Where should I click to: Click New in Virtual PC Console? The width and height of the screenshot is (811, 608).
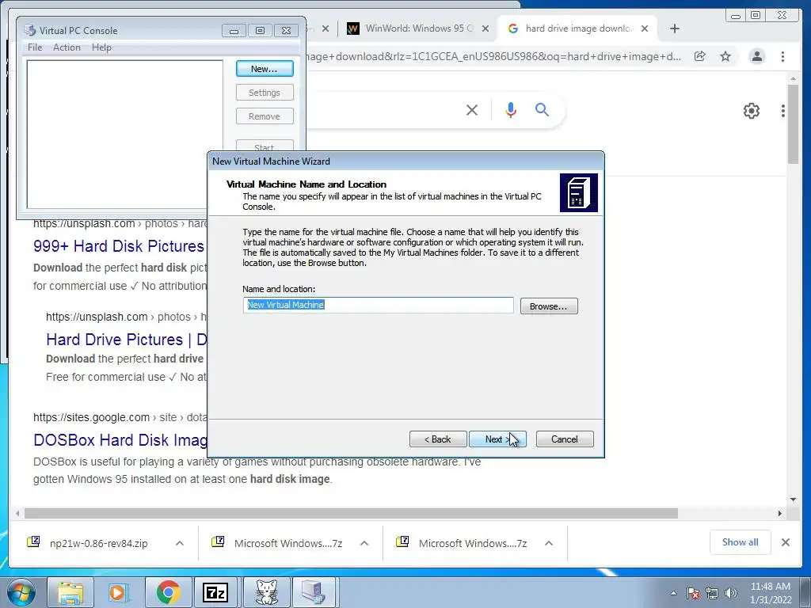(265, 69)
